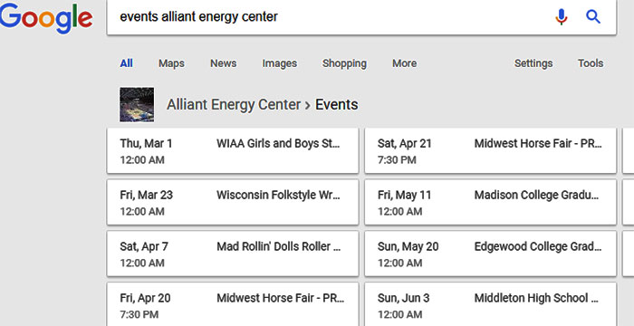Open the Shopping results tab

[x=344, y=63]
